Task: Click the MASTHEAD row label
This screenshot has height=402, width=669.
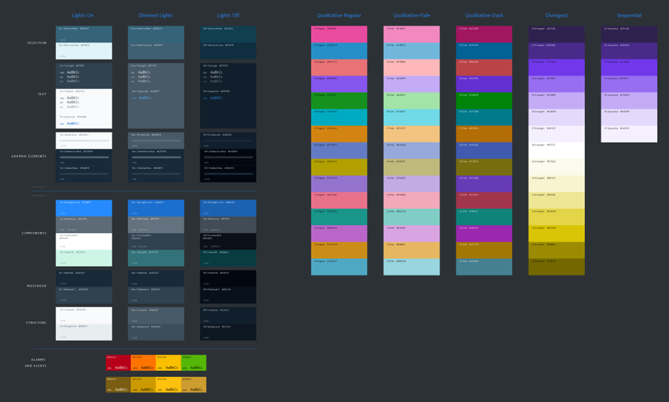Action: [x=36, y=286]
